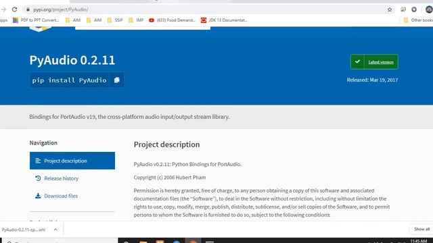The width and height of the screenshot is (433, 243).
Task: Expand the PyAudio download item options chevron
Action: (55, 230)
